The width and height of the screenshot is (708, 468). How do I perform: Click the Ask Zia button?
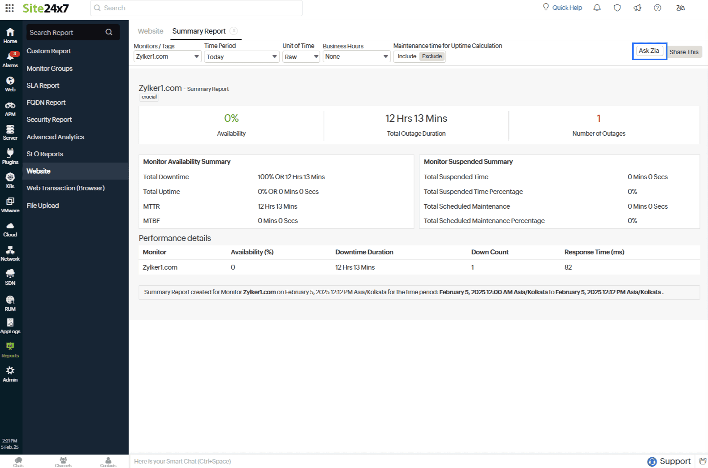[649, 51]
